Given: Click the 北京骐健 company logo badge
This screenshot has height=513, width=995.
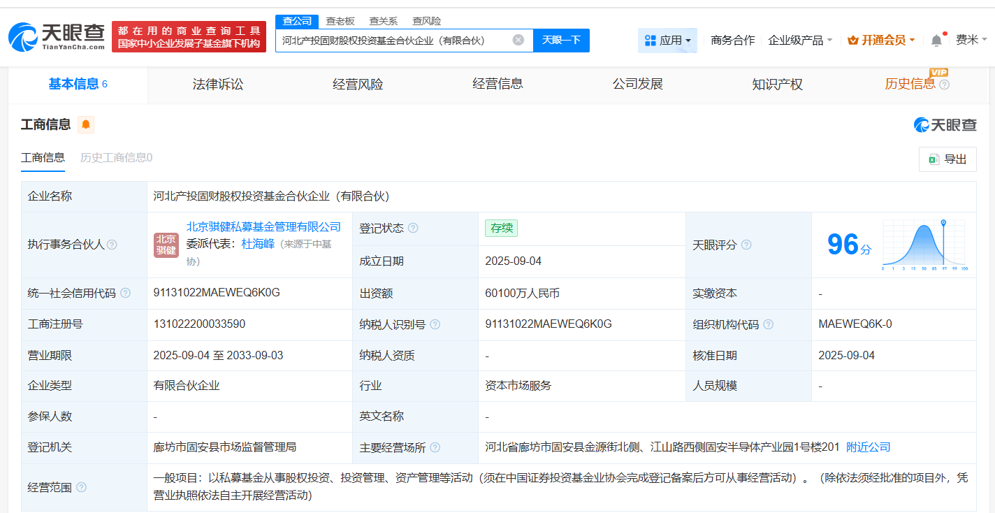Looking at the screenshot, I should [x=166, y=245].
